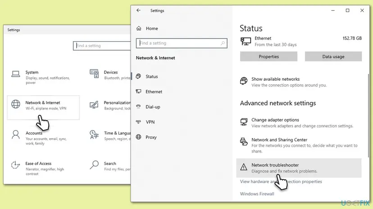Screen dimensions: 373x209
Task: Click the Proxy globe icon in sidebar
Action: click(x=138, y=137)
